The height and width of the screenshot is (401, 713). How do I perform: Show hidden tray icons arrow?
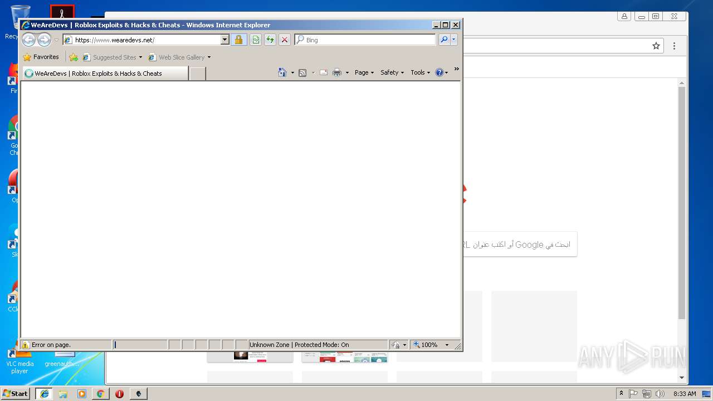point(621,393)
